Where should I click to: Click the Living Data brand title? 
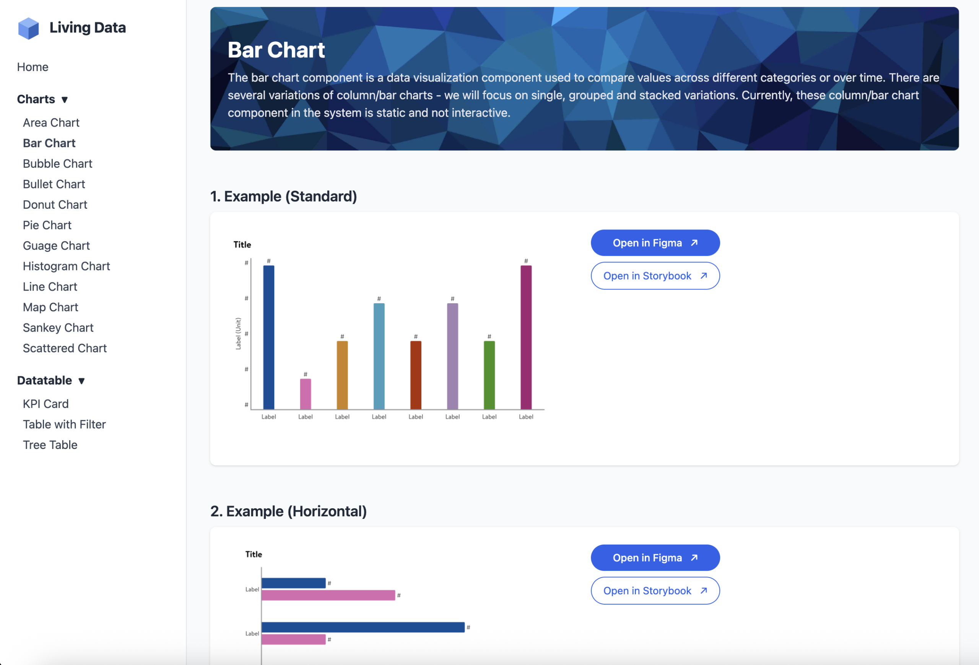point(88,28)
